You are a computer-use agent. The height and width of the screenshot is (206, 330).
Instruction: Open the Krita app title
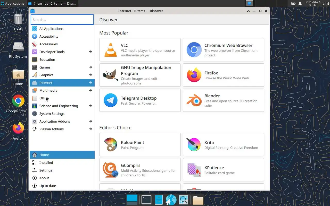click(209, 142)
